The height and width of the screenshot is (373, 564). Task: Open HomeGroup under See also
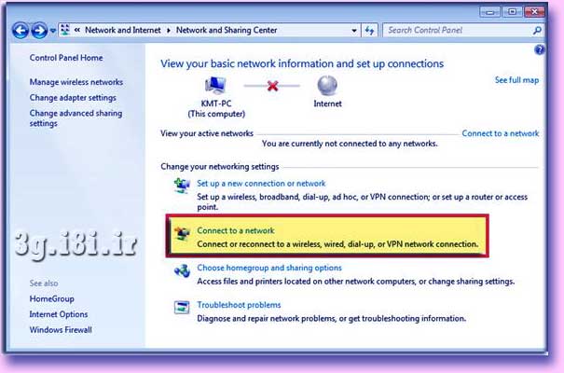pyautogui.click(x=52, y=299)
